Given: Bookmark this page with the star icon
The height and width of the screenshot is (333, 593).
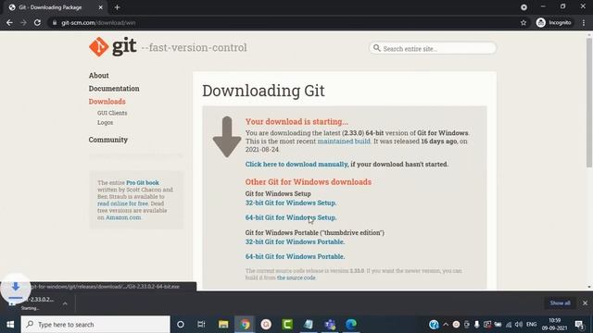Looking at the screenshot, I should click(x=524, y=22).
